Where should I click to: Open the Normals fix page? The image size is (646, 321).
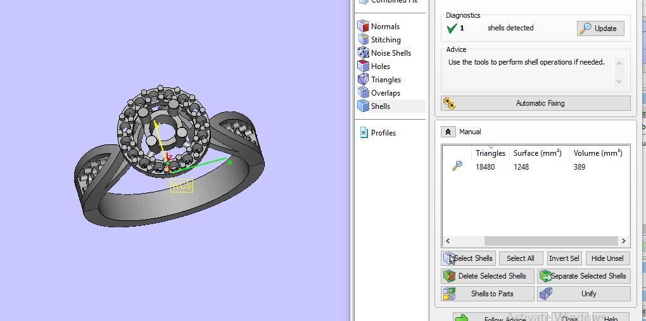coord(385,27)
